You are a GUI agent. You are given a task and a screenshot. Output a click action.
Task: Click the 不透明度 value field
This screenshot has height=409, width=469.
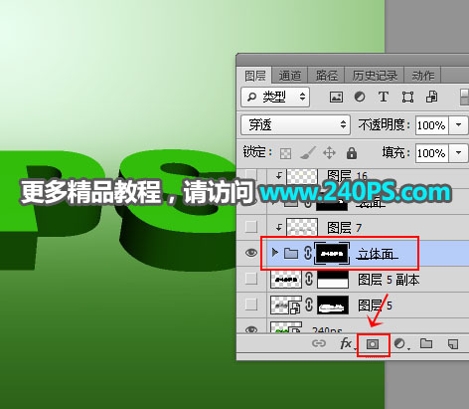point(432,125)
